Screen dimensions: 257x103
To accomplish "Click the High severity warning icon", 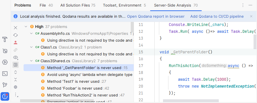I will point(32,27).
